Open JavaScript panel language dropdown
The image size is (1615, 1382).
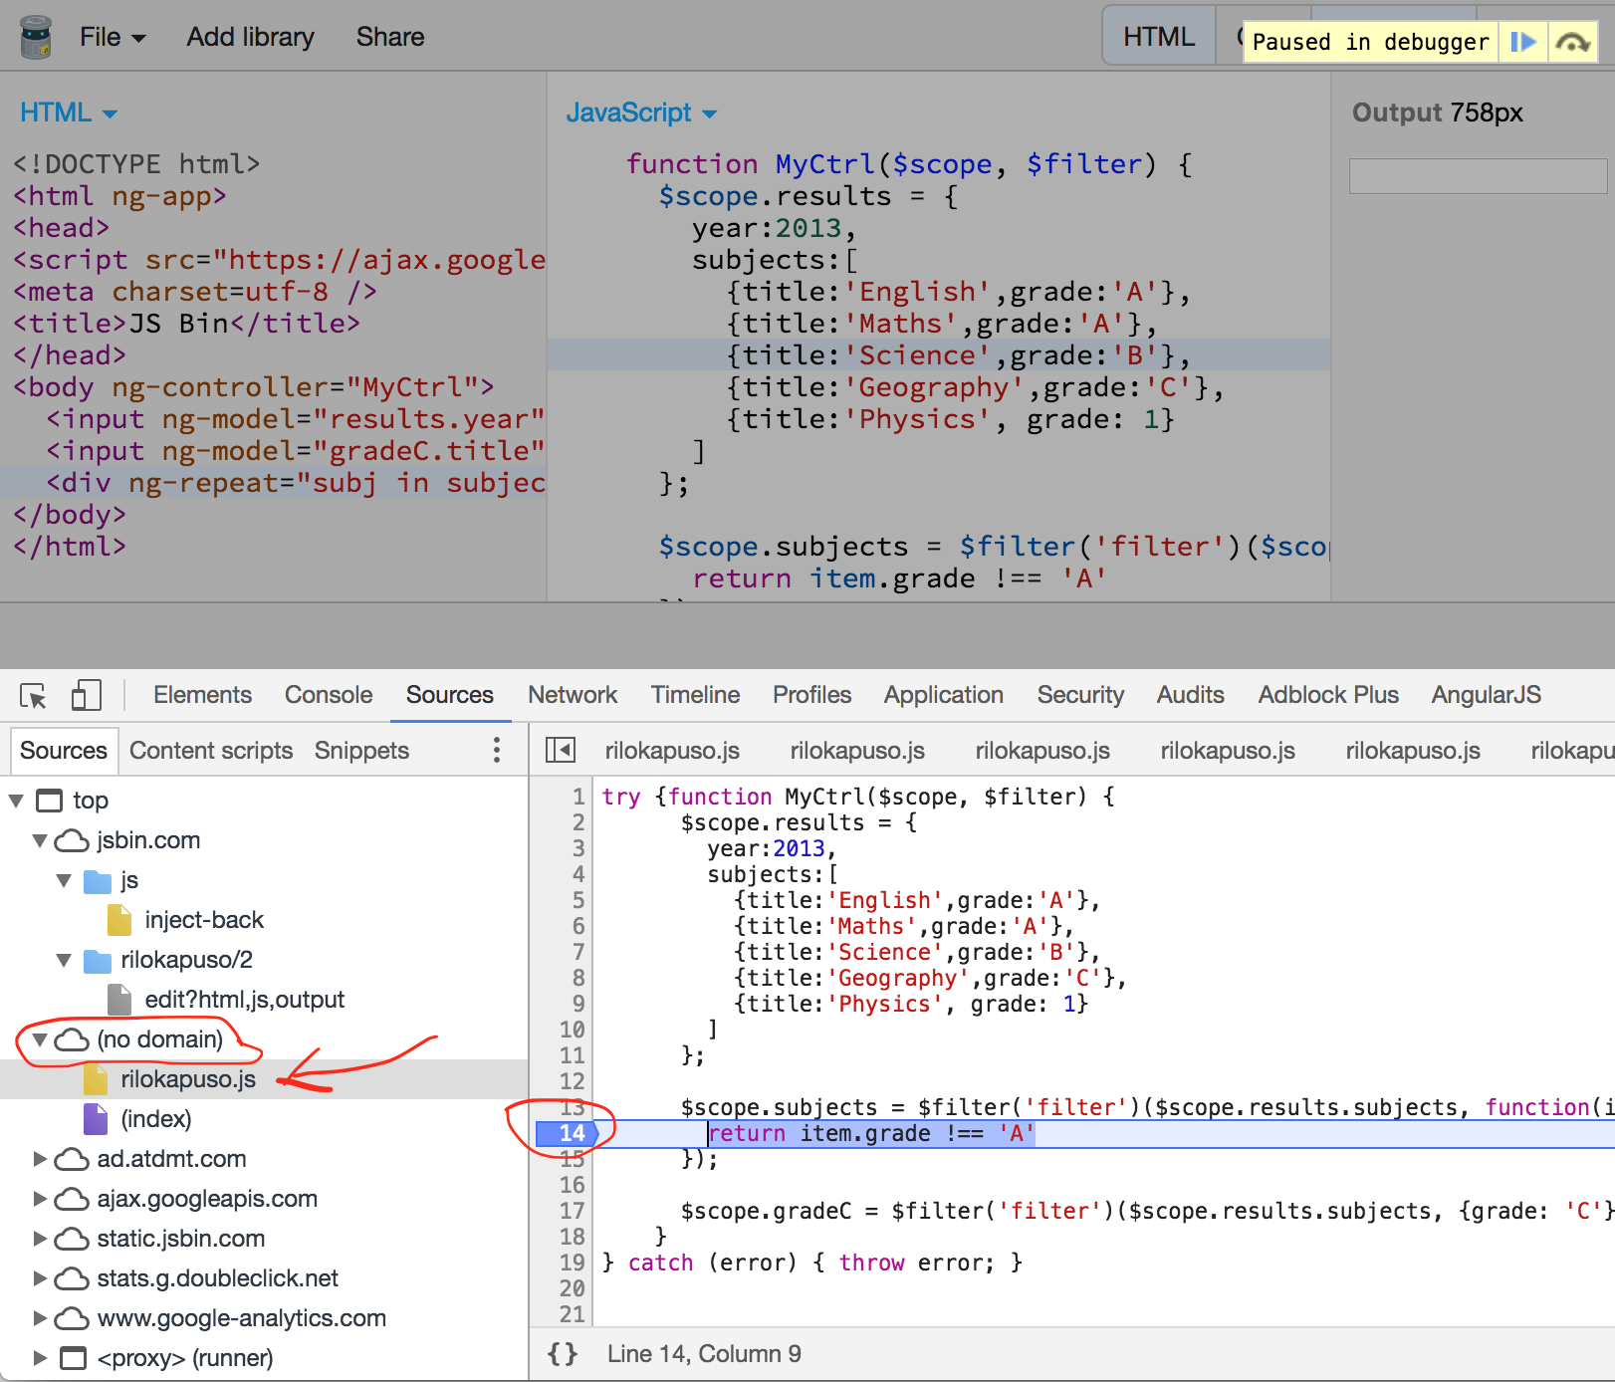(x=641, y=113)
